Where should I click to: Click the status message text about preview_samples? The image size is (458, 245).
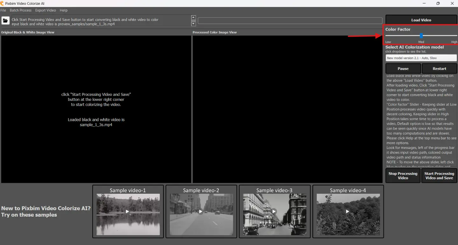[63, 24]
